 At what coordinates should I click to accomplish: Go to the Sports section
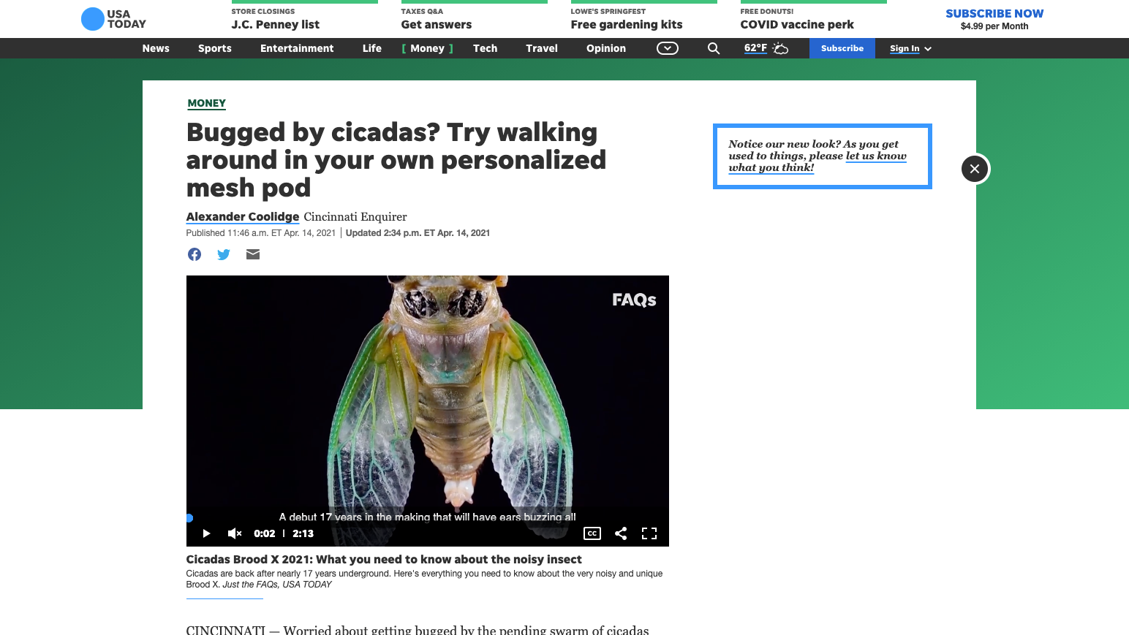215,48
